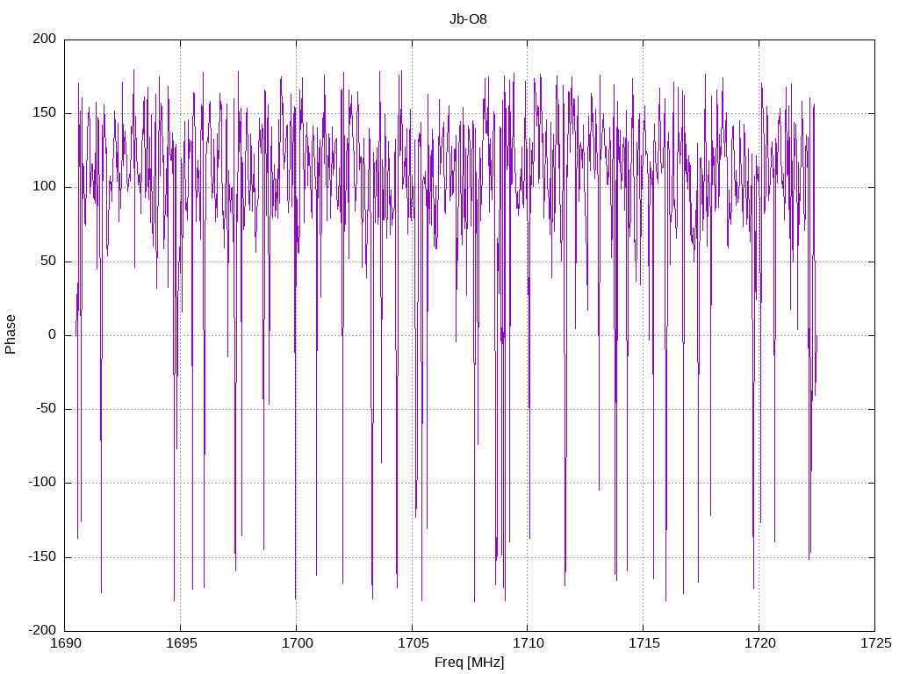The image size is (899, 674).
Task: Click the x-axis tick label 1720
Action: (760, 643)
